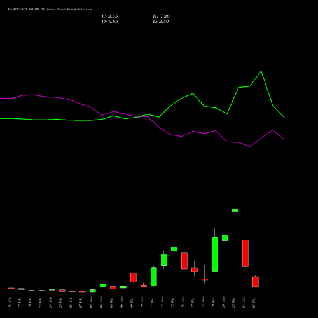The height and width of the screenshot is (318, 318).
Task: Click the 17 Feb date label
Action: click(20, 303)
